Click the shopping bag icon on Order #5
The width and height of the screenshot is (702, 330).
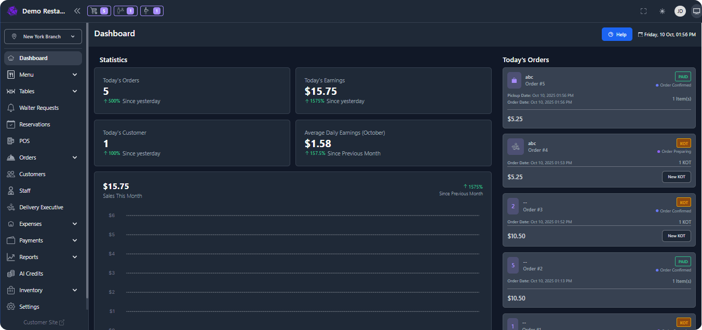514,80
